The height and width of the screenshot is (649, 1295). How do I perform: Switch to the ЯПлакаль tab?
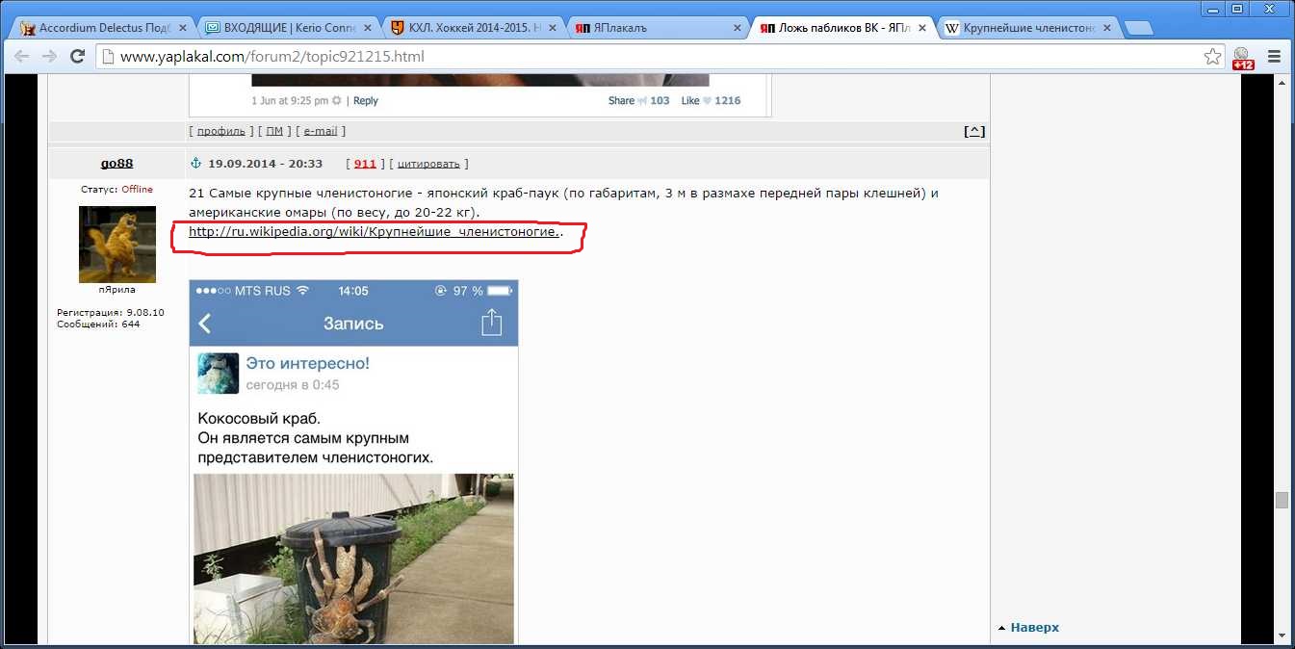tap(657, 28)
